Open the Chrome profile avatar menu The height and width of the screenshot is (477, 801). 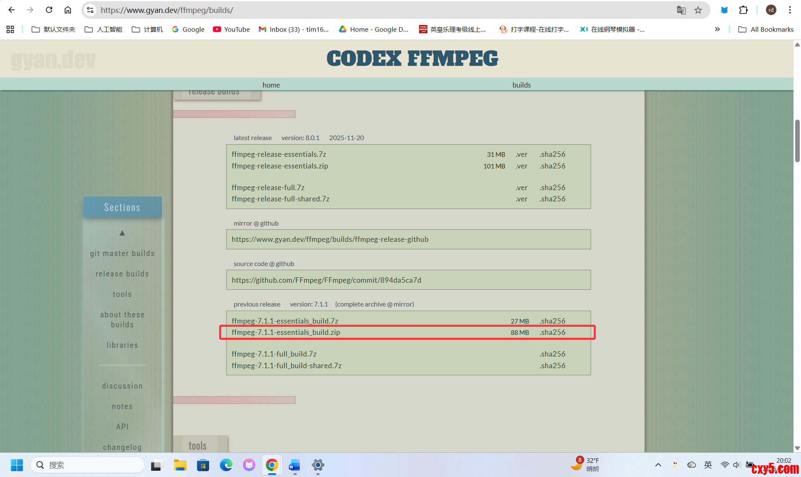(x=771, y=10)
